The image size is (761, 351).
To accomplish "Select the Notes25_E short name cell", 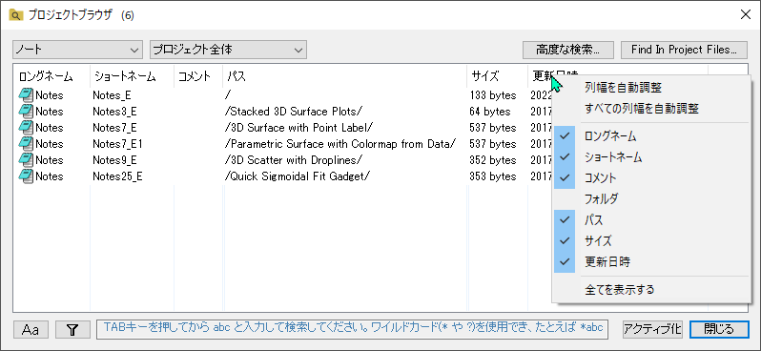I will pyautogui.click(x=118, y=176).
